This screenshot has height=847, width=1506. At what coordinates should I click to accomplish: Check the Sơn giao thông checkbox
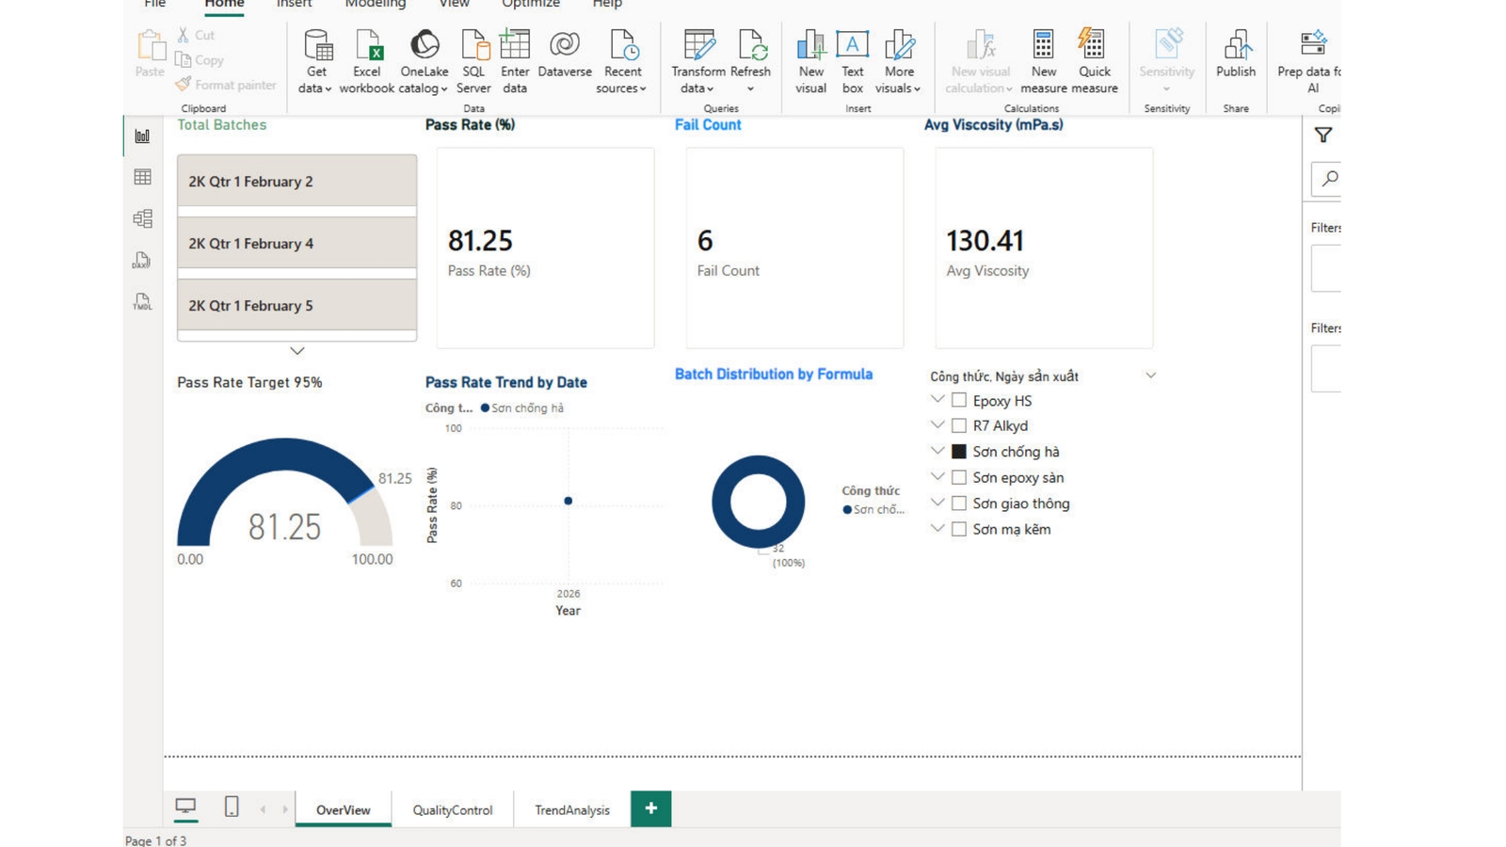959,503
